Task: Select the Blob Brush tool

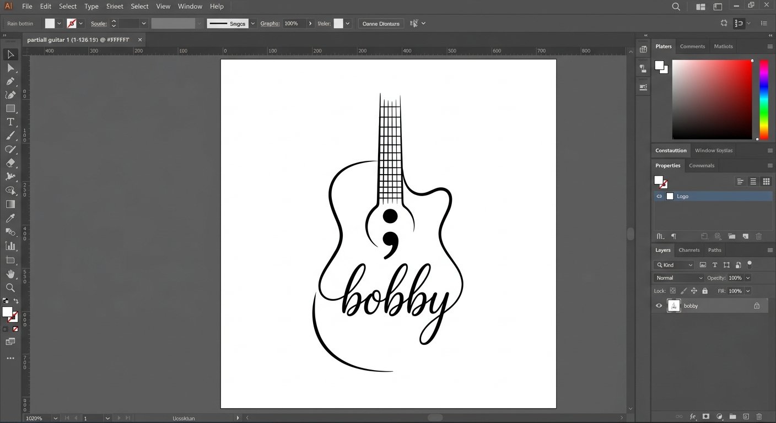Action: pyautogui.click(x=10, y=149)
